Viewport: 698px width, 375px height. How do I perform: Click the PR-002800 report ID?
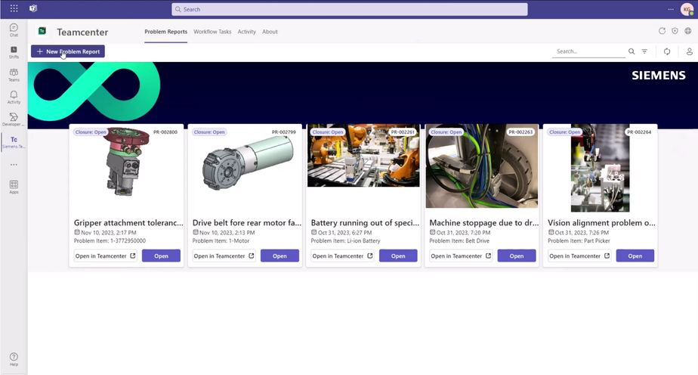click(x=165, y=132)
